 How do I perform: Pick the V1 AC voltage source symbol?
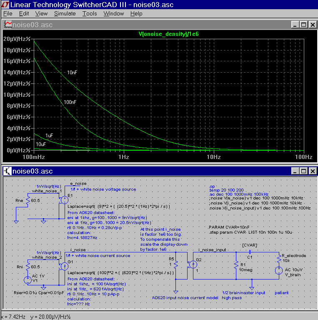[x=28, y=280]
